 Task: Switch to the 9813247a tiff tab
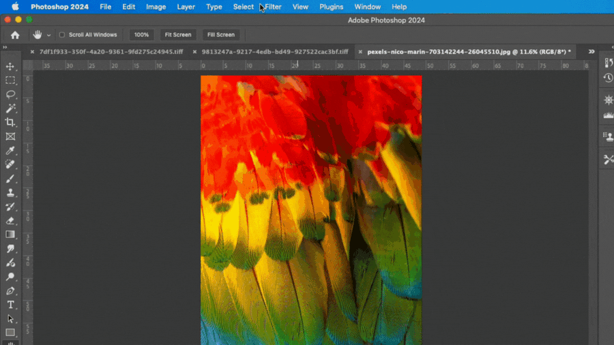pyautogui.click(x=275, y=52)
